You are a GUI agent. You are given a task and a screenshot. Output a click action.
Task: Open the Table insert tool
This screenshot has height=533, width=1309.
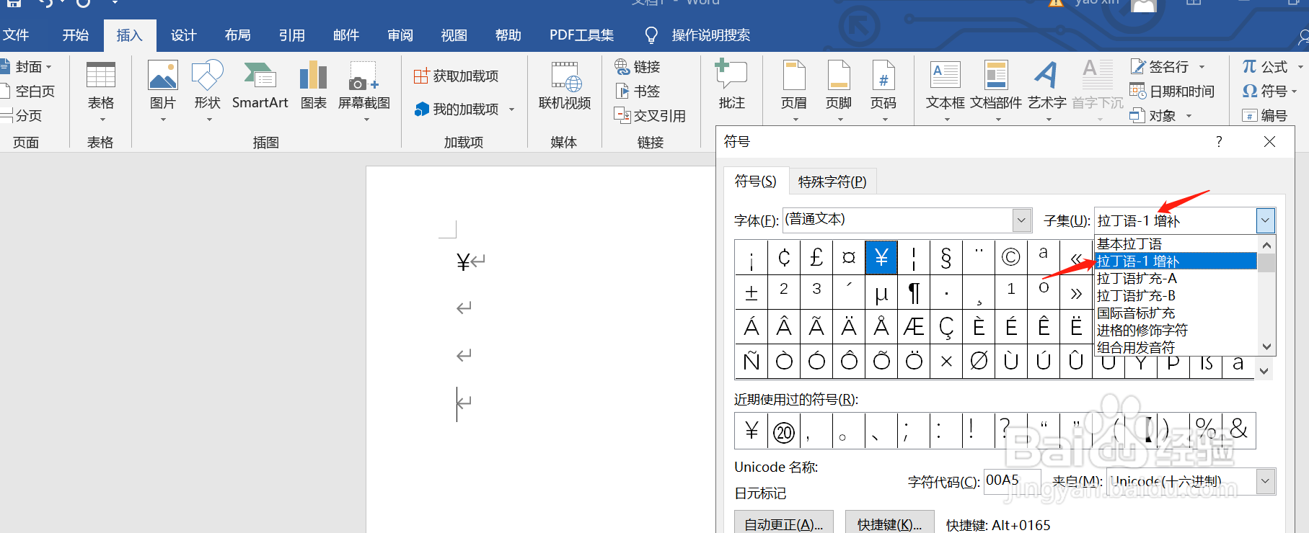(100, 91)
